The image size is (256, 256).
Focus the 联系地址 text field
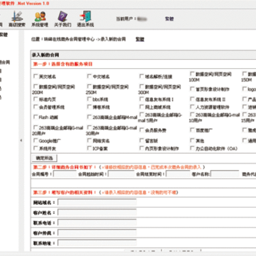pos(97,243)
